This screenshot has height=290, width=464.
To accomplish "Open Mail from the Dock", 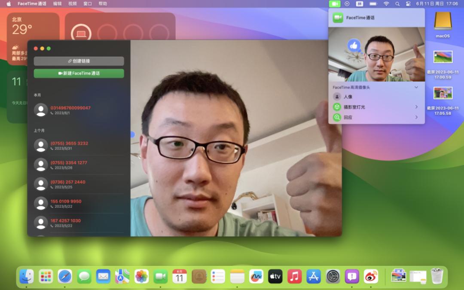I will [103, 276].
